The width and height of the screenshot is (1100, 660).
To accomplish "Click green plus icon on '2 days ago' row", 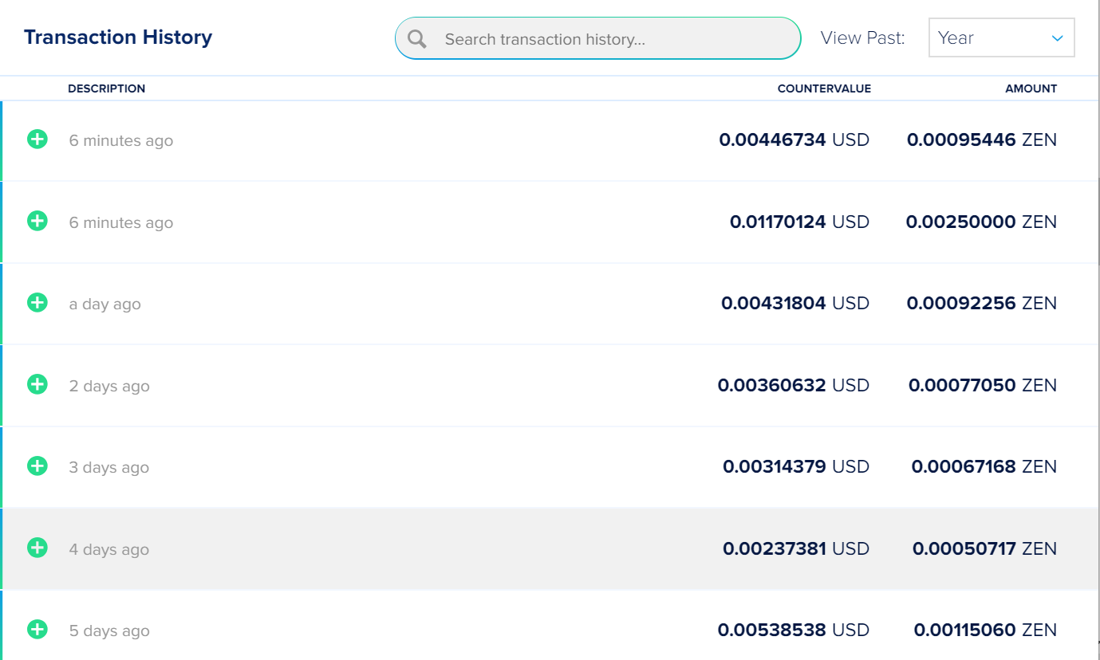I will [x=37, y=384].
